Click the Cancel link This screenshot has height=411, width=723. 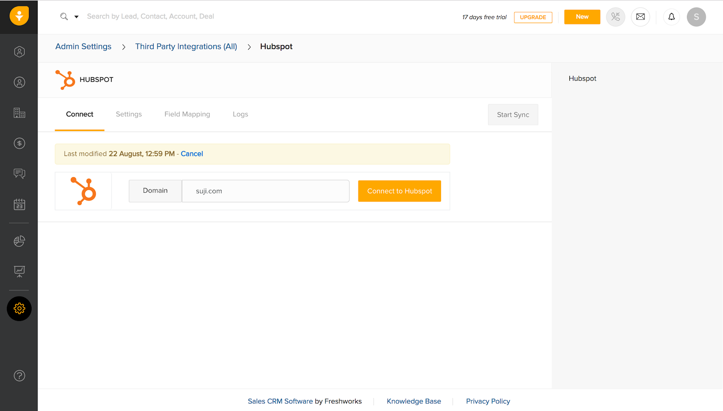pos(192,154)
